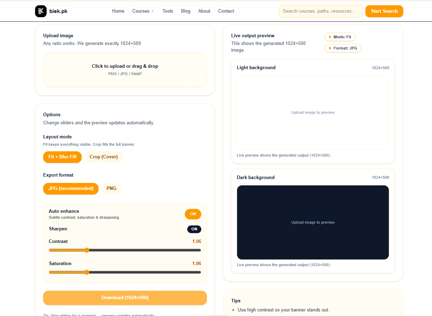Click the Light background preview canvas
This screenshot has width=432, height=316.
[313, 113]
